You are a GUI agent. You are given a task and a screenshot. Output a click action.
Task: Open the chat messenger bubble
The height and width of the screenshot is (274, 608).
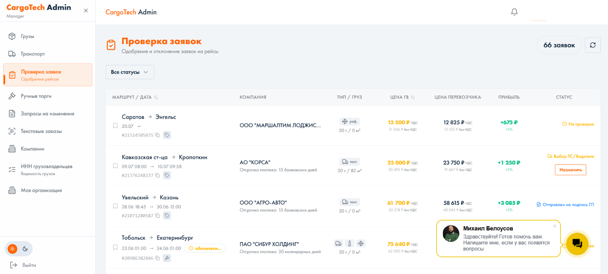577,243
